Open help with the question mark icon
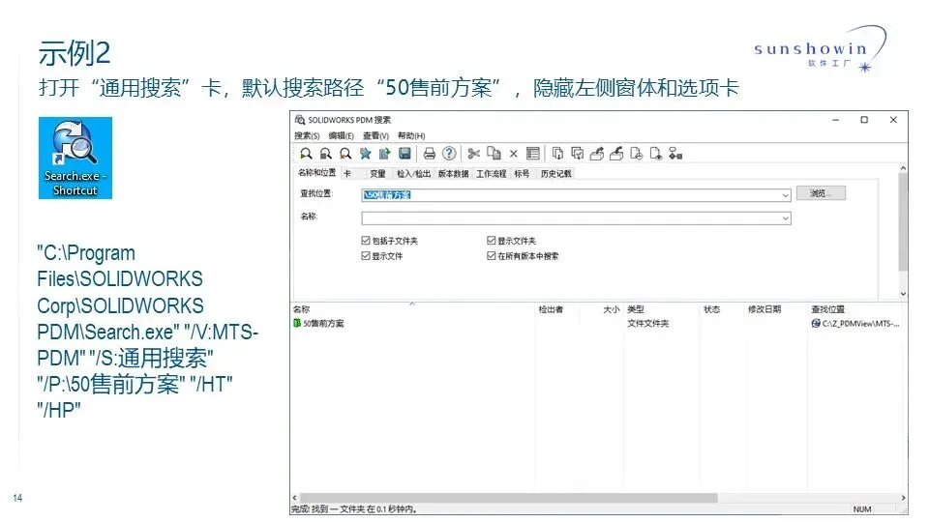Screen dimensions: 929x522 coord(449,154)
